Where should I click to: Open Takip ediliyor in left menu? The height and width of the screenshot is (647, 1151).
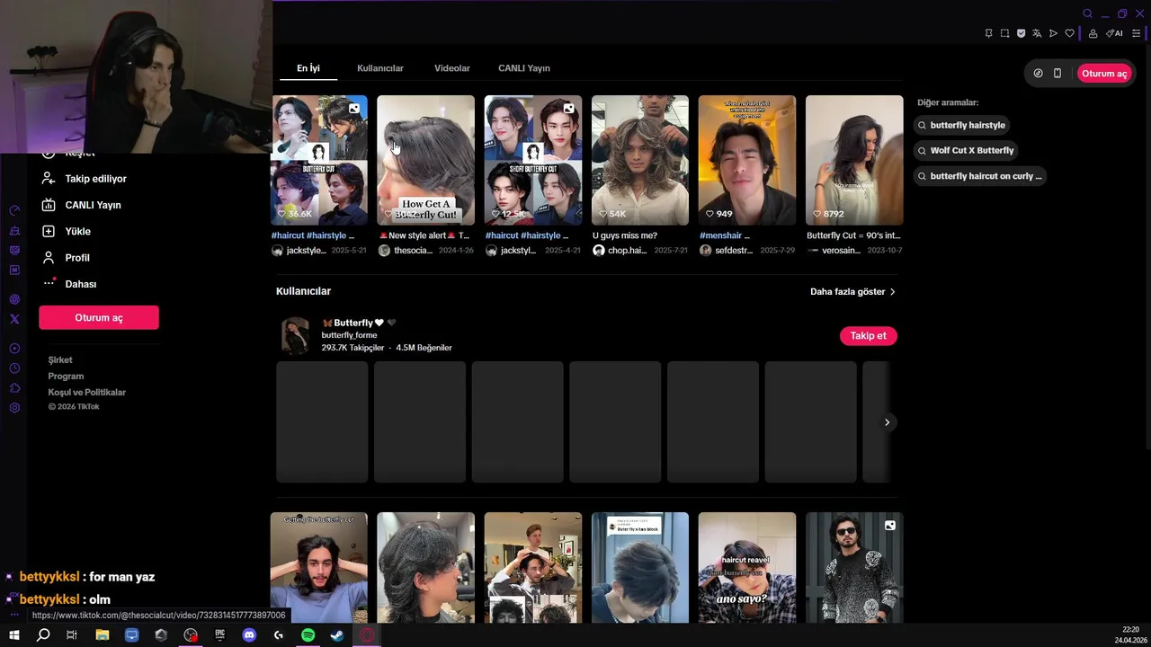[85, 179]
